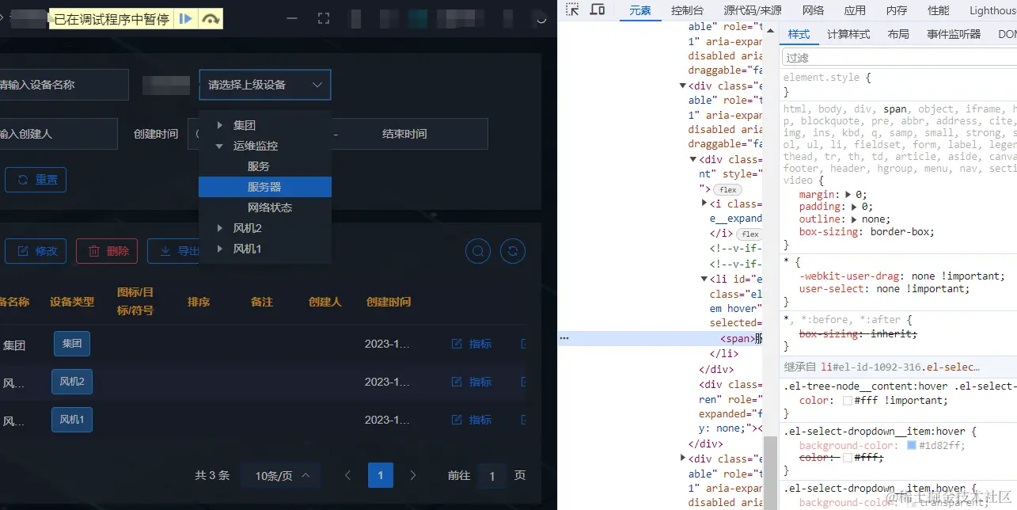This screenshot has height=510, width=1017.
Task: Click the flex badge after the div tag
Action: point(728,189)
